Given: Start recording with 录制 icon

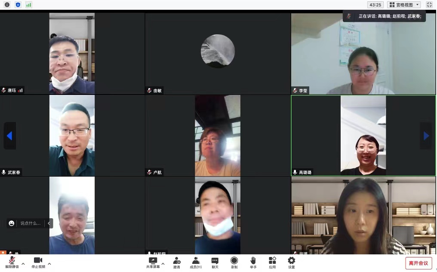Looking at the screenshot, I should tap(234, 263).
